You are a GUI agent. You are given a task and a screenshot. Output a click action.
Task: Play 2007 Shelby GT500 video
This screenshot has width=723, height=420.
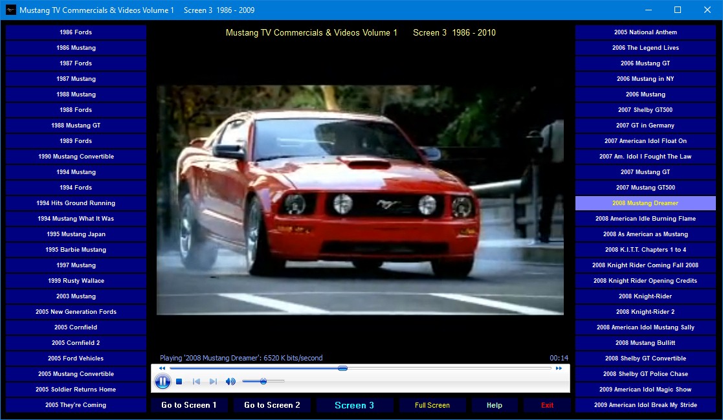[x=645, y=110]
